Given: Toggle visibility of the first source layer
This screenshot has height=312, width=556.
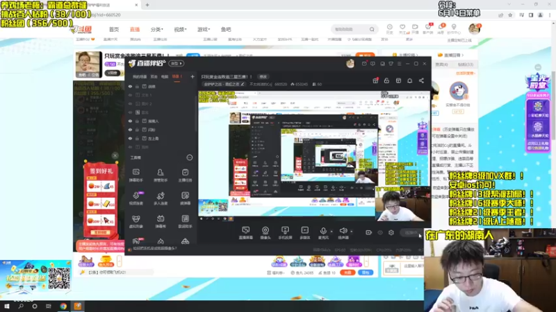Looking at the screenshot, I should coord(130,86).
